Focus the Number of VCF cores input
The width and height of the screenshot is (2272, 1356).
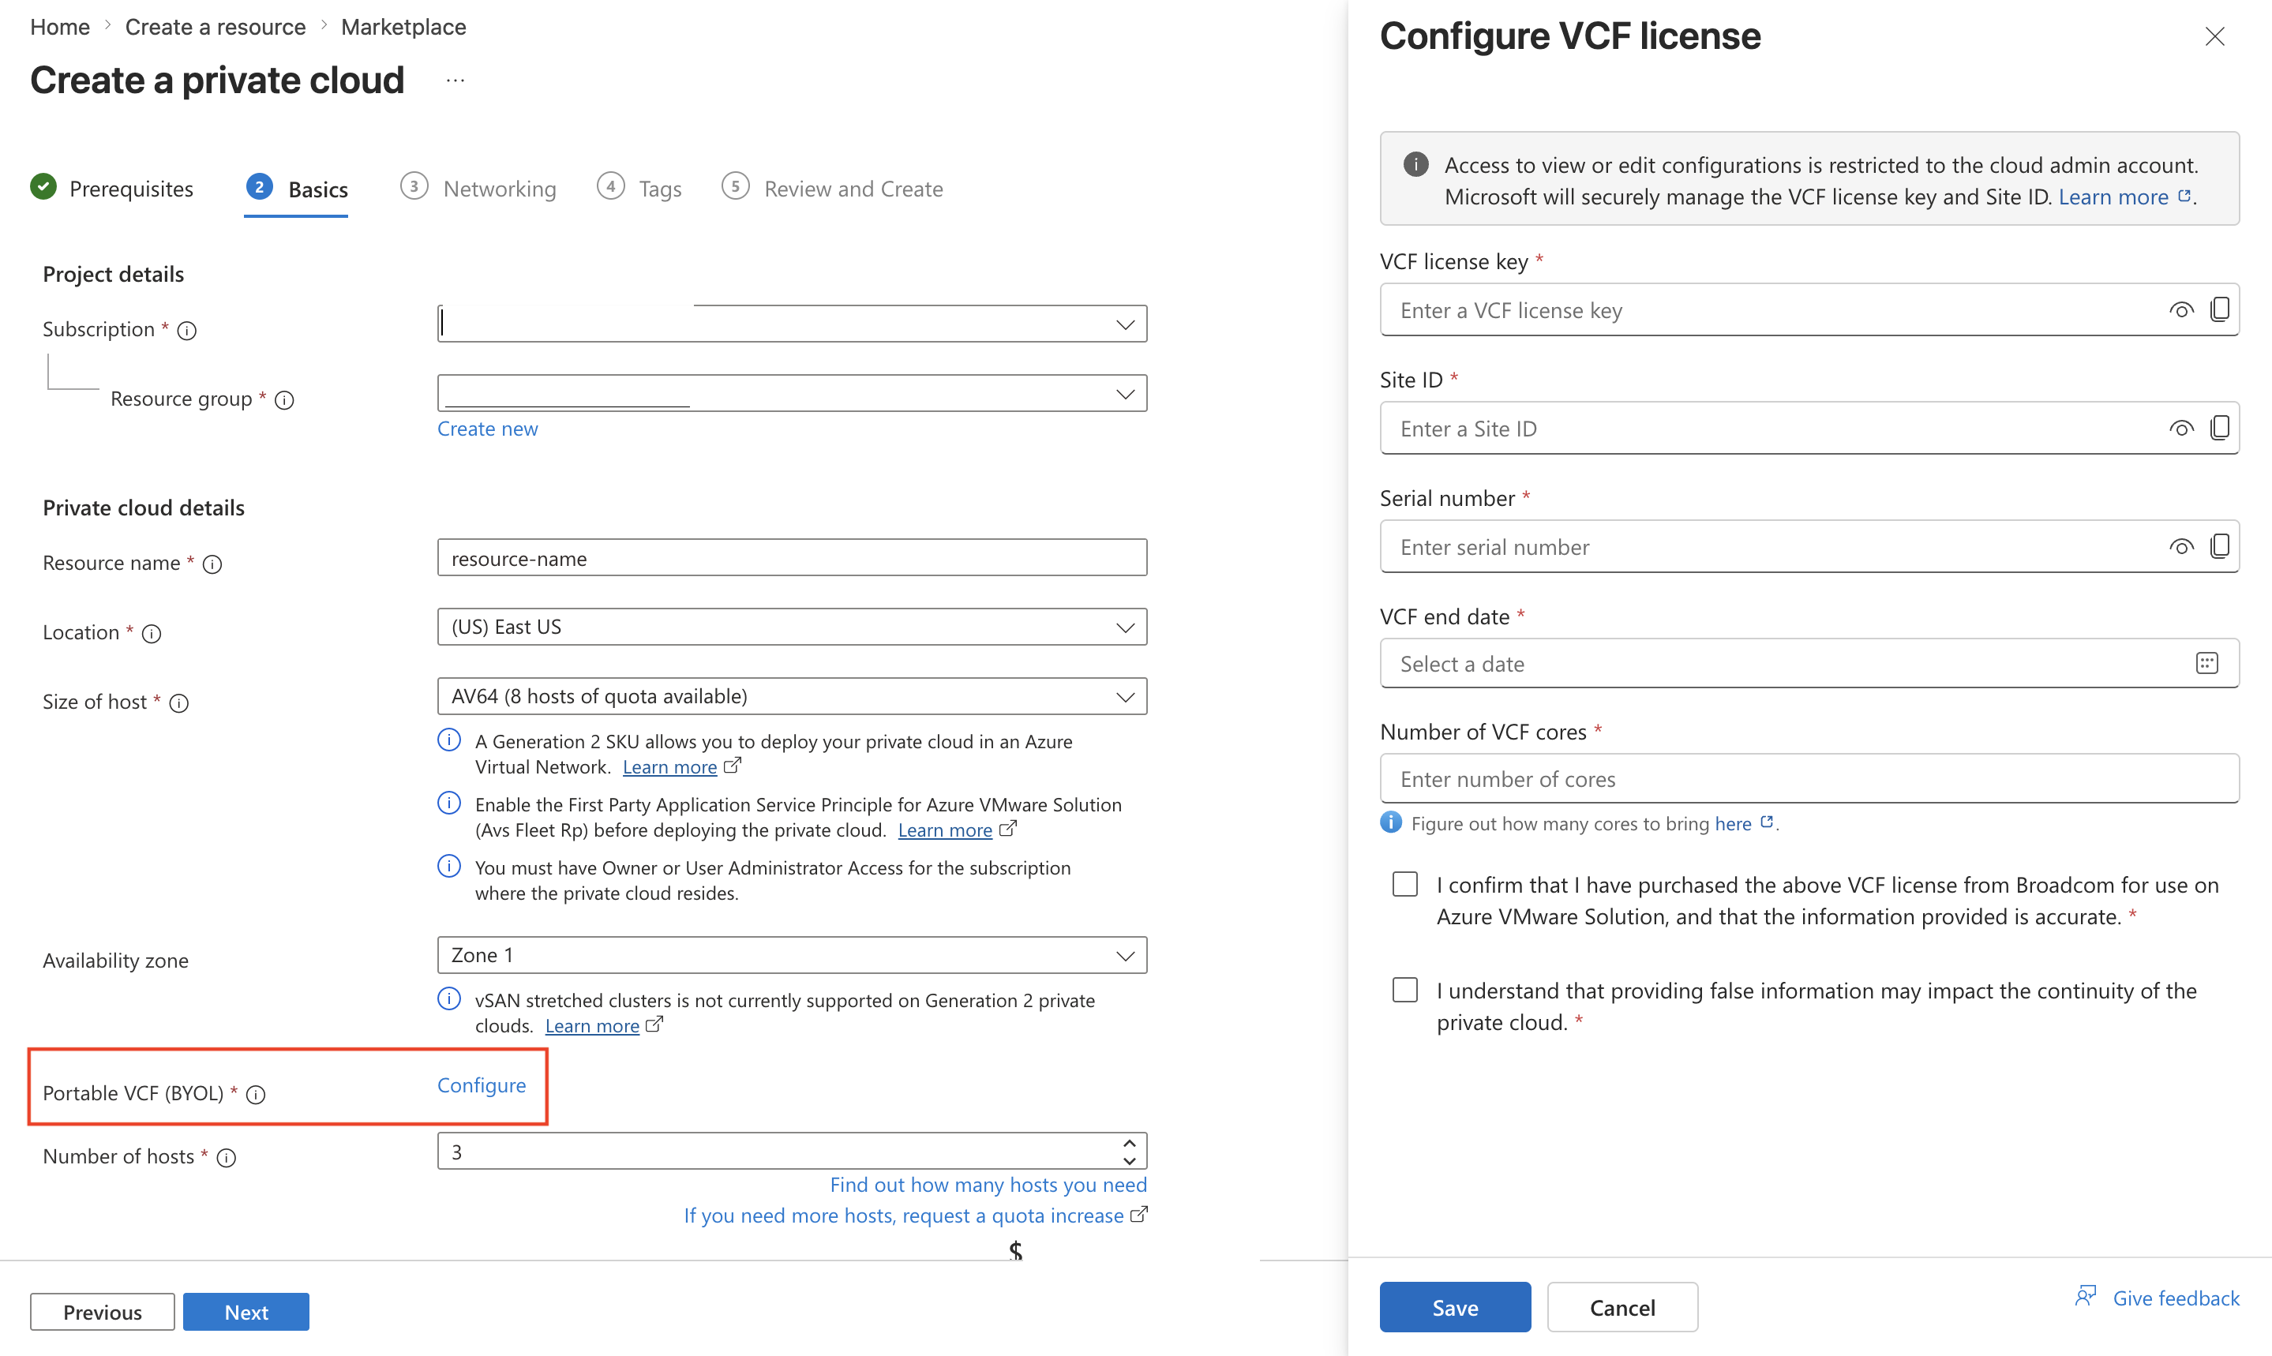click(1809, 778)
